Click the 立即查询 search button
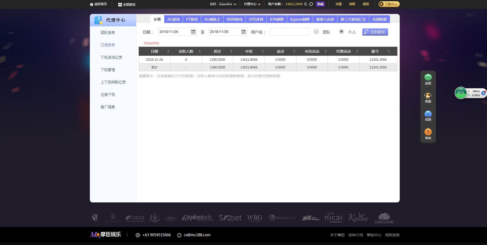The width and height of the screenshot is (487, 245). (x=375, y=32)
